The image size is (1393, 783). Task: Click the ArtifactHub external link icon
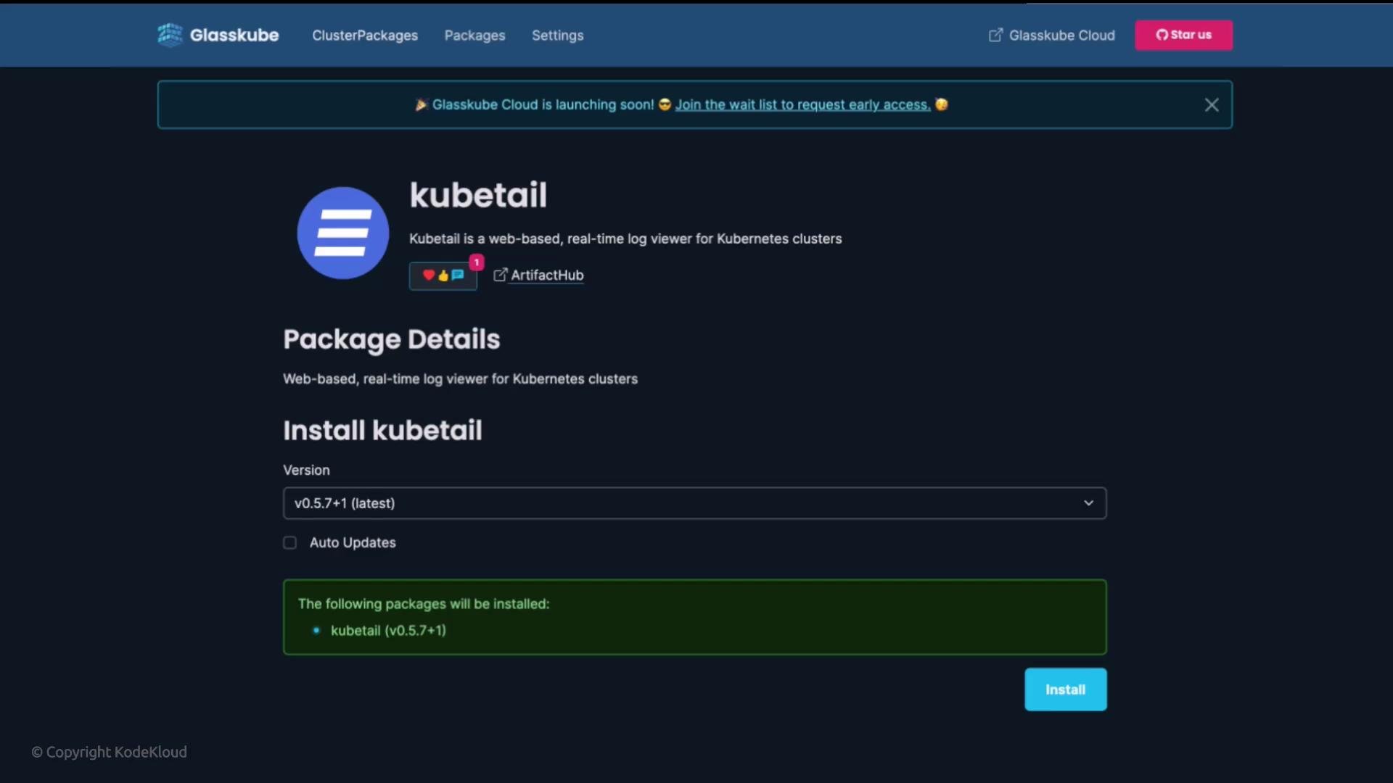pos(500,275)
